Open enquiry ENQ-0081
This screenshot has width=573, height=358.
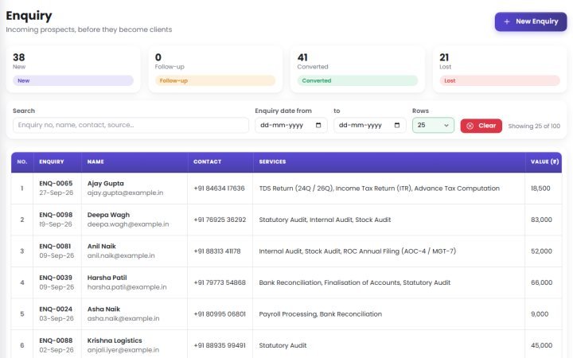(x=55, y=246)
